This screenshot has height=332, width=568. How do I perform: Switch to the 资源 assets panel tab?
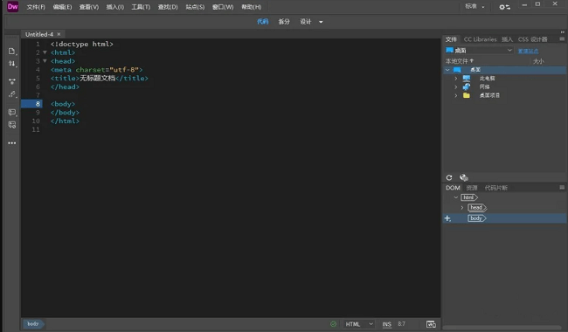[472, 188]
